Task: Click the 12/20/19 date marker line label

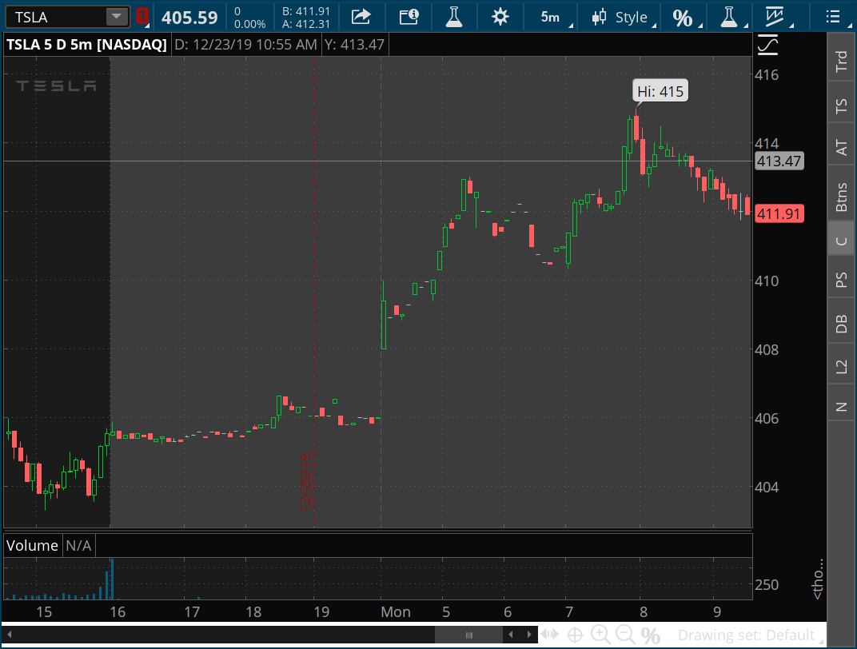Action: point(306,482)
